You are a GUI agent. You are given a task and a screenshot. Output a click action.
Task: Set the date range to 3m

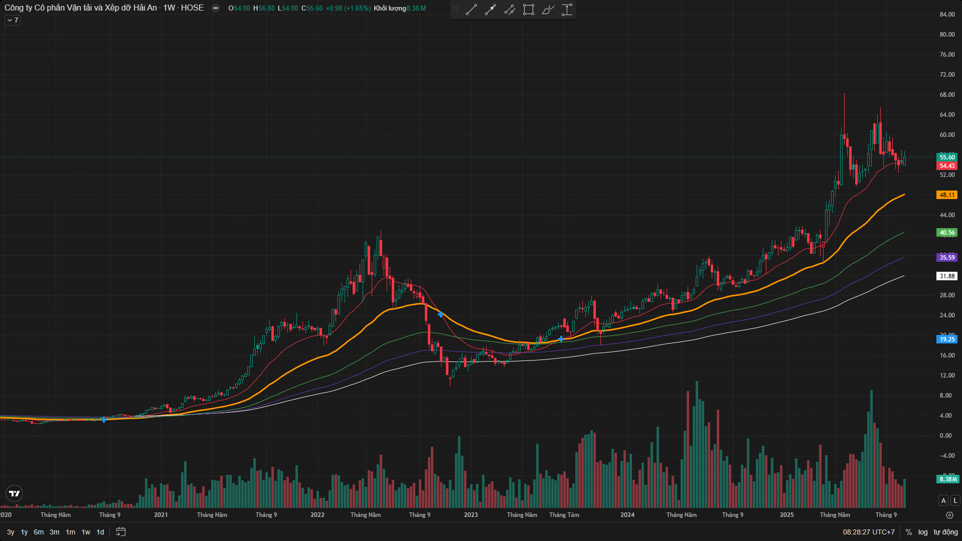pyautogui.click(x=55, y=532)
